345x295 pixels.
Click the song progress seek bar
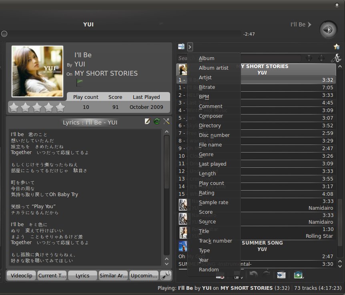(120, 34)
